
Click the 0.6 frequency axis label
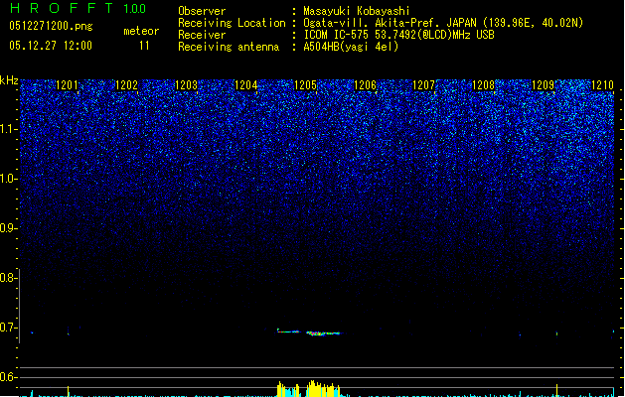[8, 377]
